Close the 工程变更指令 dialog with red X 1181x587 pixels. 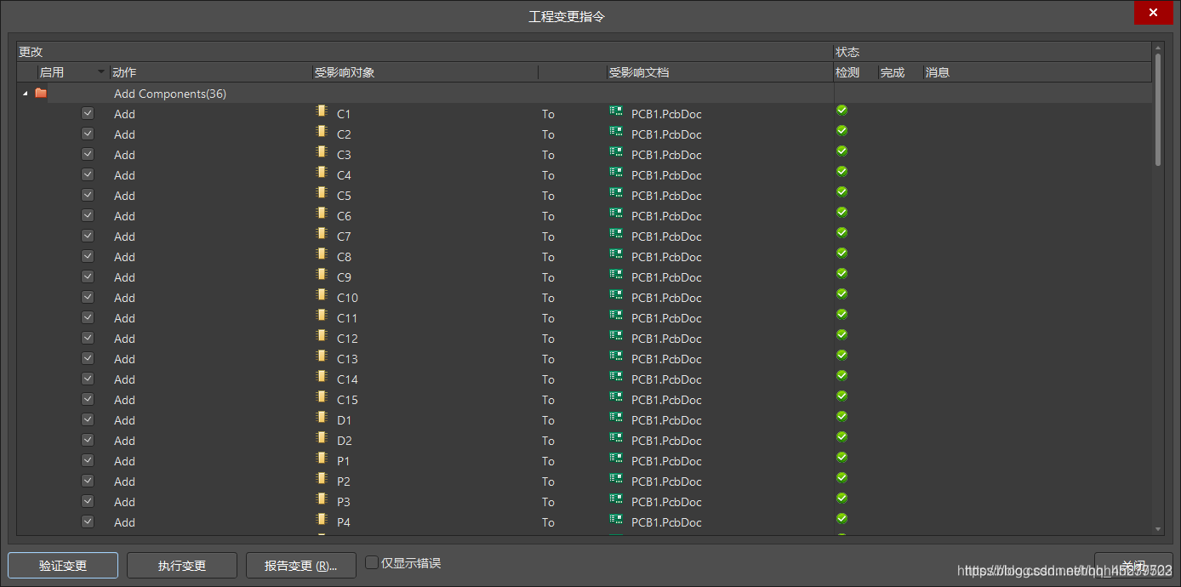point(1153,13)
